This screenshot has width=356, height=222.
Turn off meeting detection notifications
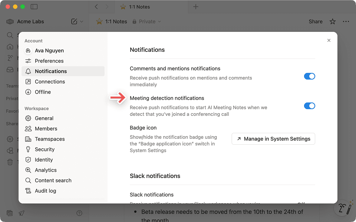pos(309,106)
